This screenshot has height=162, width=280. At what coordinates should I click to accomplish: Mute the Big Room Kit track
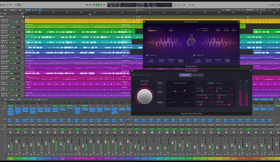point(2,22)
